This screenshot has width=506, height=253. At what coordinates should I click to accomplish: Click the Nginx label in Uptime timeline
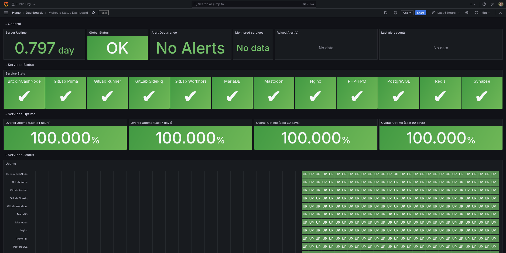pos(24,230)
